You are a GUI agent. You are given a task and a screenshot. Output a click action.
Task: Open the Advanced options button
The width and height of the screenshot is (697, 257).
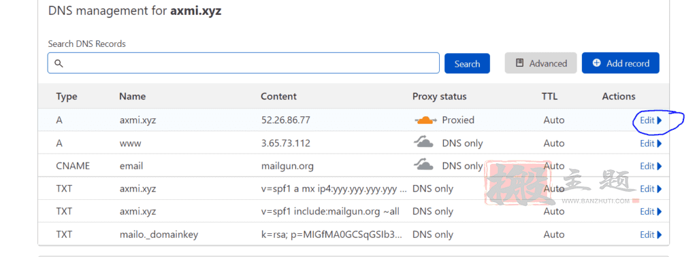[540, 63]
